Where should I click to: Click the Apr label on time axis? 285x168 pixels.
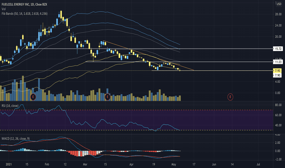[131, 164]
